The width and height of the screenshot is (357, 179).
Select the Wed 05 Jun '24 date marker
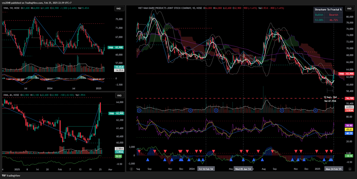coord(243,169)
